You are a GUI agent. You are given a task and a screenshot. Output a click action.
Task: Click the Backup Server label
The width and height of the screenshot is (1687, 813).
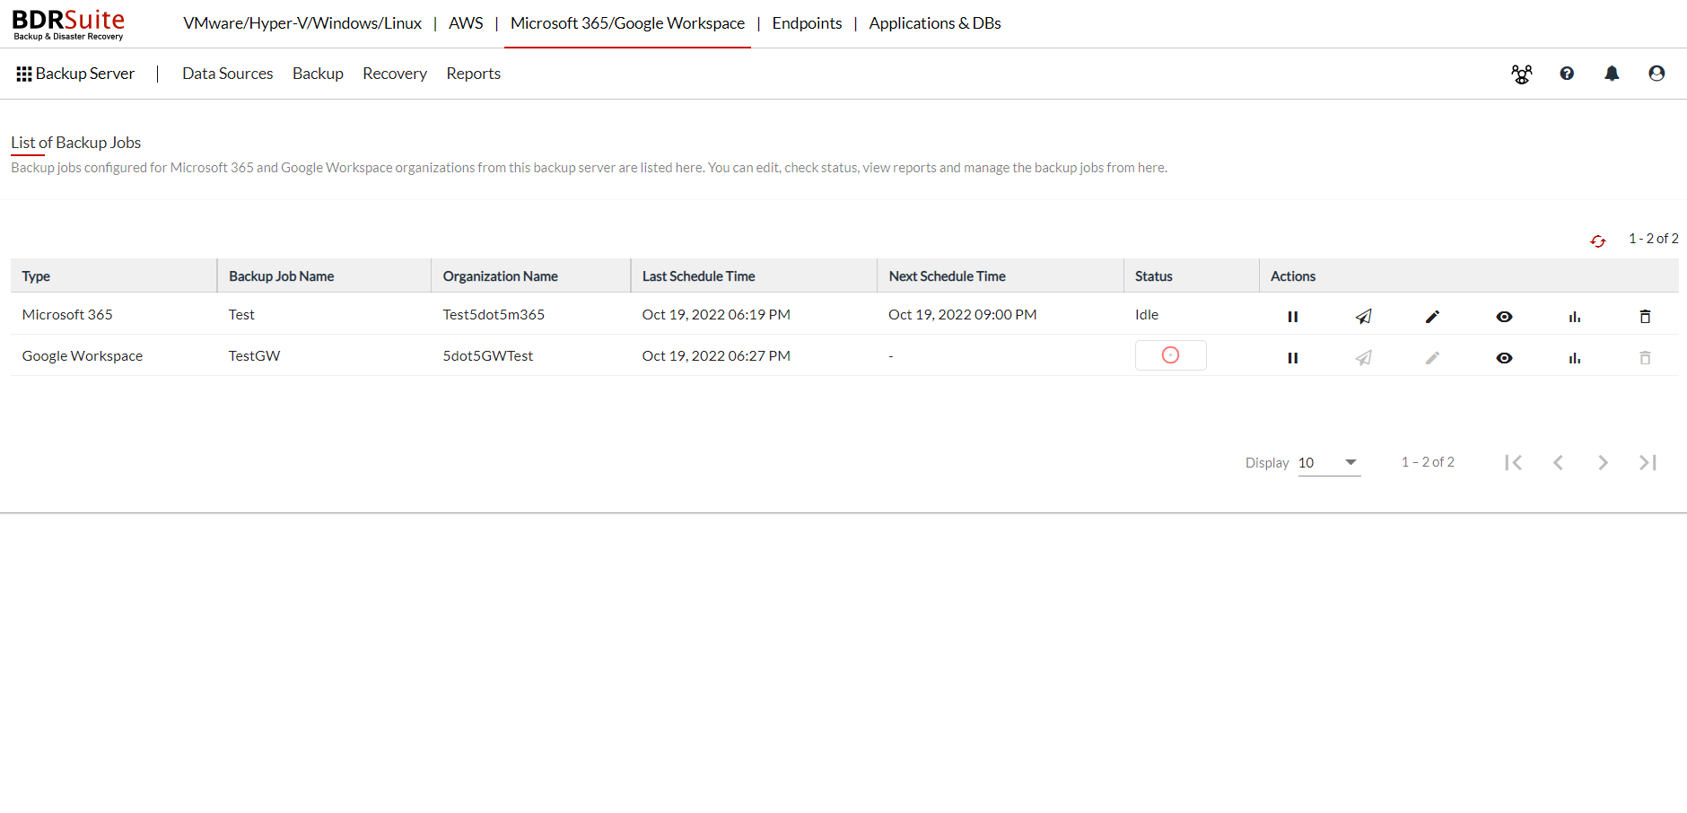[x=85, y=74]
